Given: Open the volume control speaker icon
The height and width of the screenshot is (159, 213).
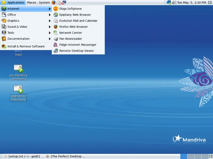Looking at the screenshot, I should (174, 2).
